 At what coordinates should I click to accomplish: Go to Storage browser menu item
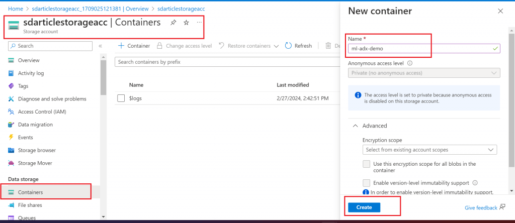[37, 150]
